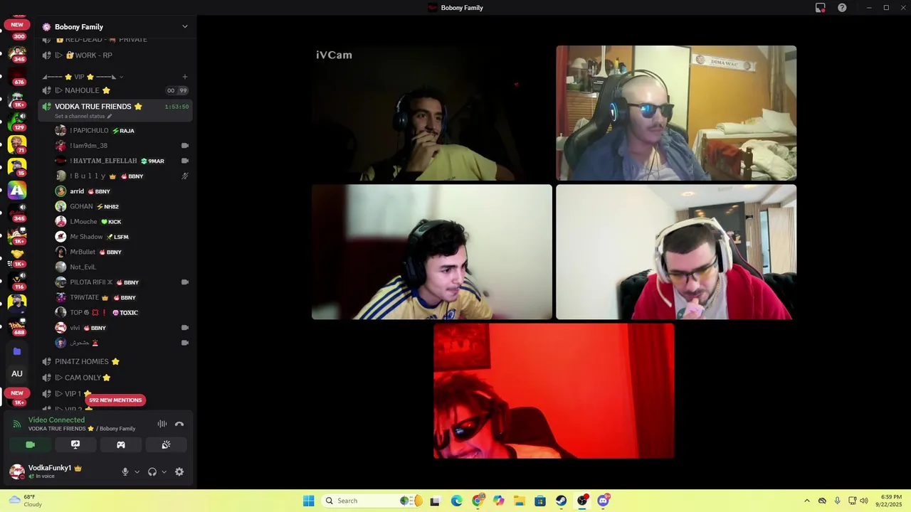This screenshot has width=911, height=512.
Task: Open server with 676 badge
Action: tap(18, 77)
